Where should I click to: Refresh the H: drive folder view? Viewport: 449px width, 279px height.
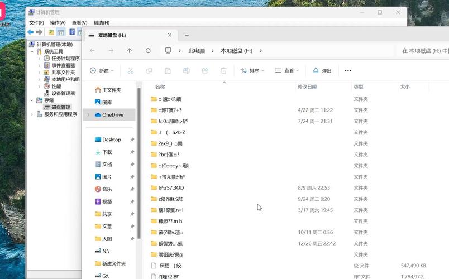tap(148, 51)
